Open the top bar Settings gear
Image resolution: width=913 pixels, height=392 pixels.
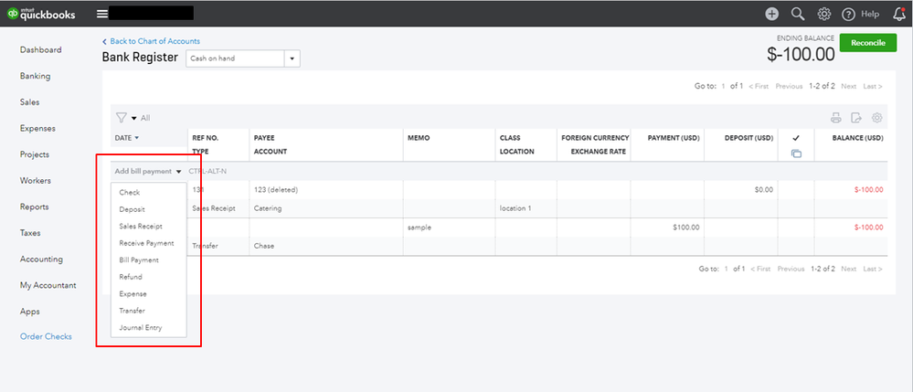tap(823, 14)
